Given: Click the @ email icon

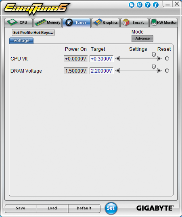Looking at the screenshot, I should pos(140,5).
